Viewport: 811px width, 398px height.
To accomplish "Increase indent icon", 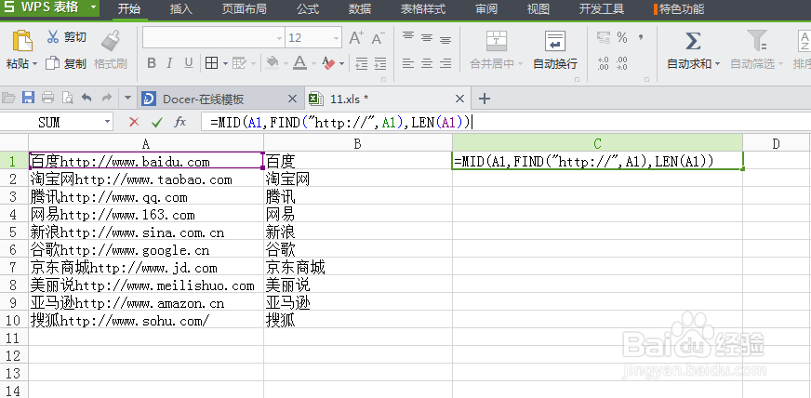I will pos(380,63).
